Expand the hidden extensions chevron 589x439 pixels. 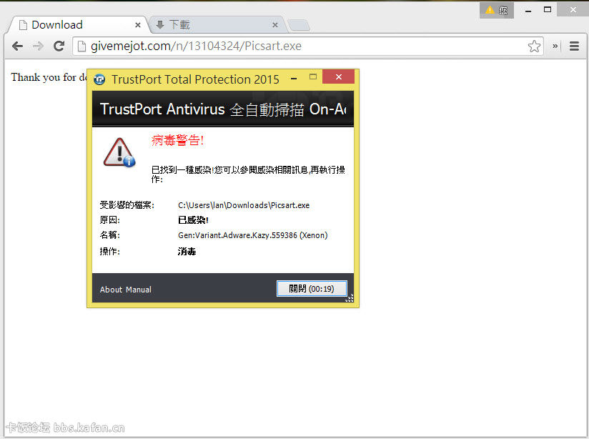[555, 46]
